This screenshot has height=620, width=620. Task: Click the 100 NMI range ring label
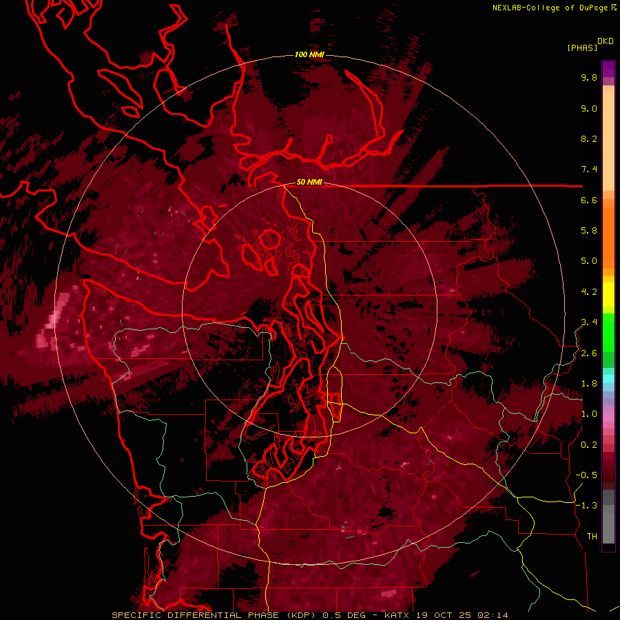309,54
